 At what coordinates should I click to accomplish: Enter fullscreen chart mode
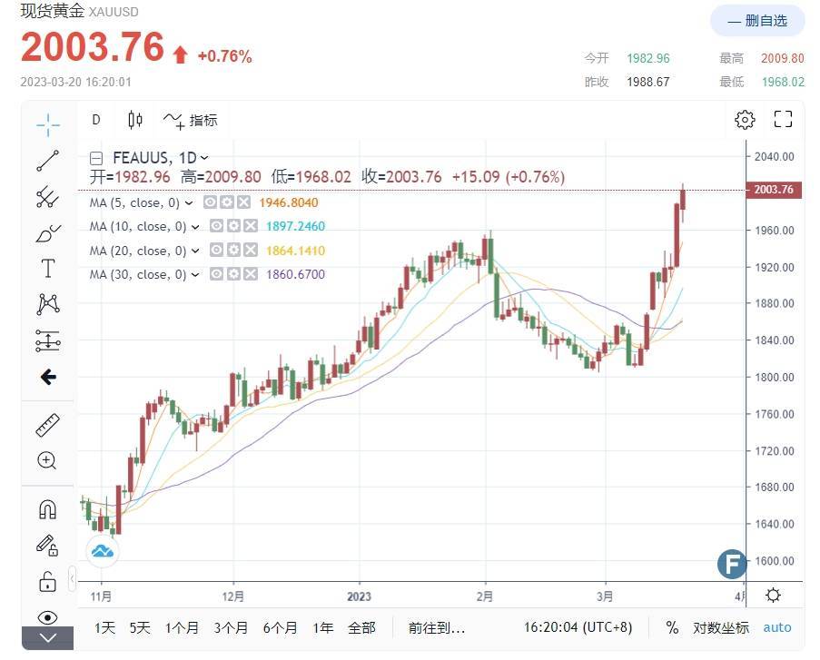point(783,120)
